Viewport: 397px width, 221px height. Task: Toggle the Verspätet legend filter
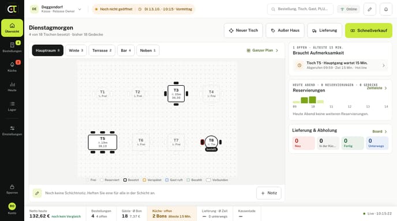152,180
